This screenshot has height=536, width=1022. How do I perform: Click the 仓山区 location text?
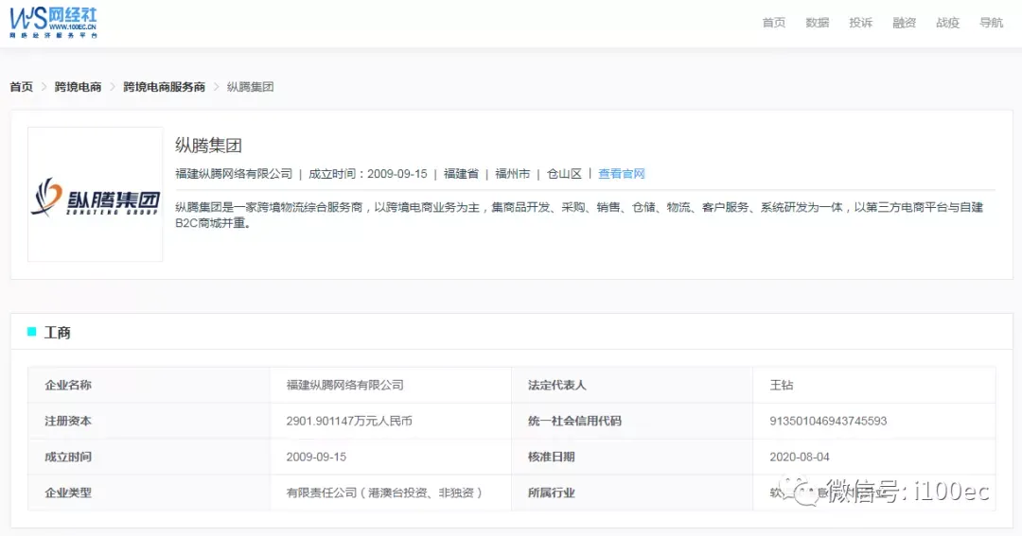tap(564, 174)
